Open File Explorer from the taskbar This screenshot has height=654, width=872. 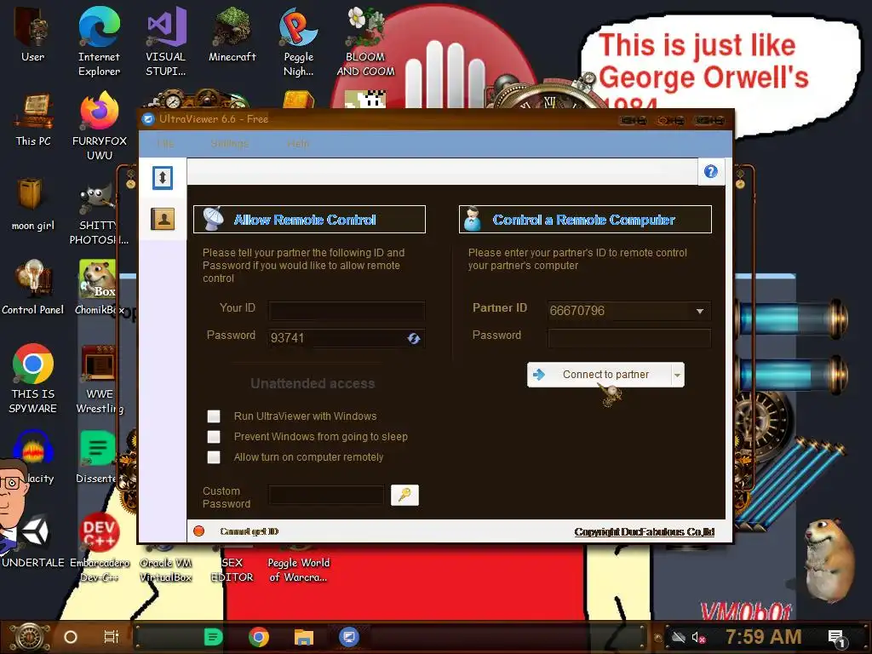304,637
